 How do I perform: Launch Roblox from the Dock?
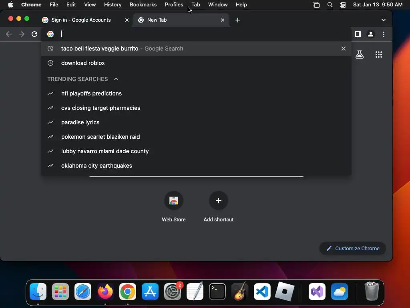click(285, 292)
